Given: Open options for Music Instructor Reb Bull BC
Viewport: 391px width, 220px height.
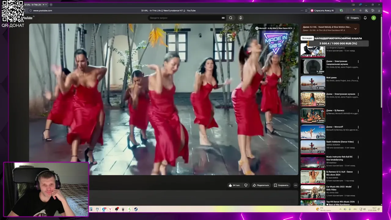Looking at the screenshot, I should 358,157.
